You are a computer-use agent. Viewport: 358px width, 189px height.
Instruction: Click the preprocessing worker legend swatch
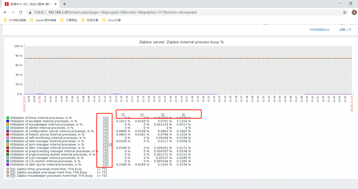pyautogui.click(x=8, y=154)
